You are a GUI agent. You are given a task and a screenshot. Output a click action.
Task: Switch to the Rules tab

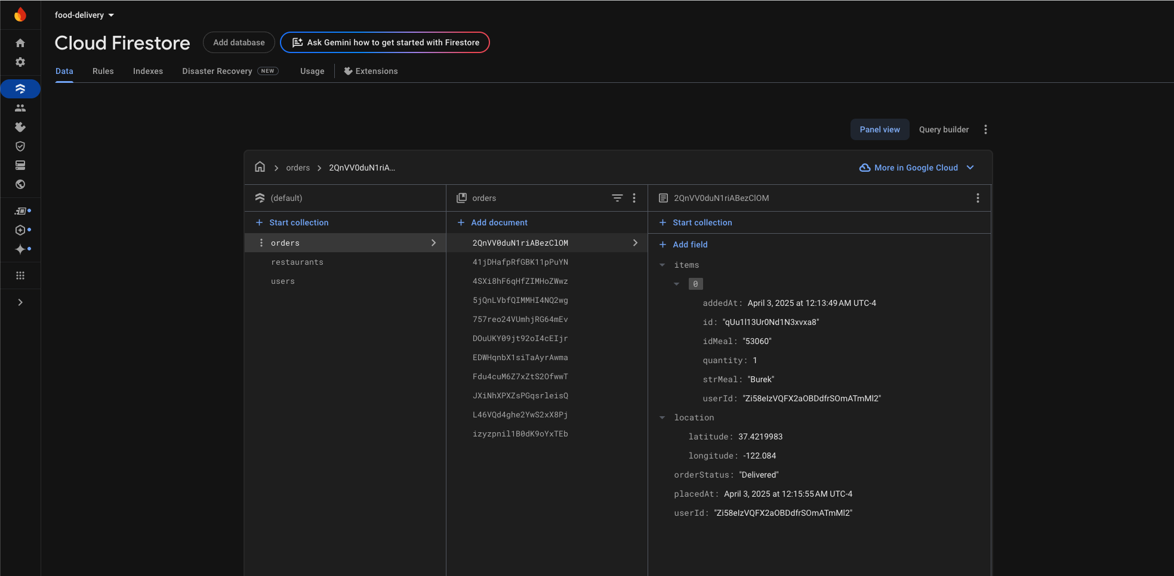click(103, 71)
